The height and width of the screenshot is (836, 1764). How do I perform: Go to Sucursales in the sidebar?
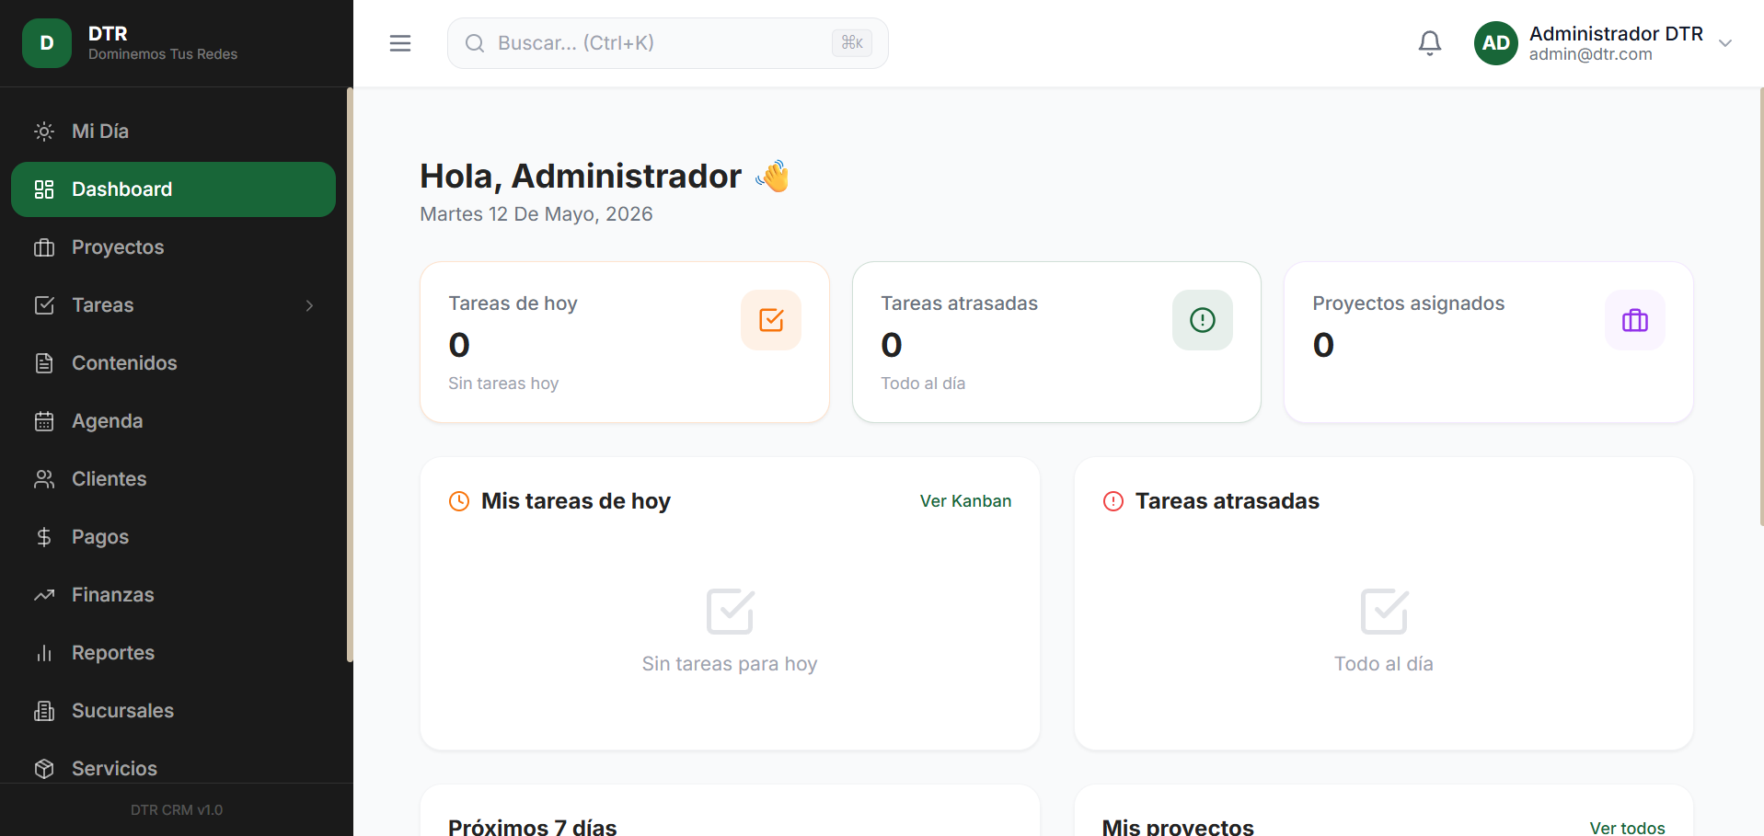coord(173,711)
